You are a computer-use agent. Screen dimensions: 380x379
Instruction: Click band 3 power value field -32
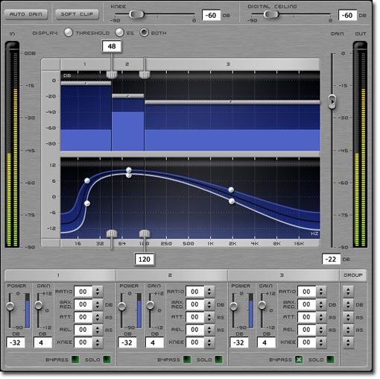click(239, 342)
